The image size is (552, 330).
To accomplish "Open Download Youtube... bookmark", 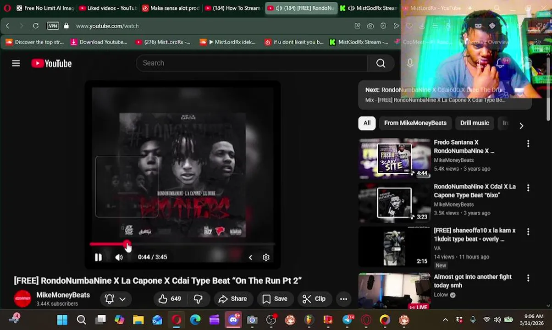I will [x=99, y=42].
